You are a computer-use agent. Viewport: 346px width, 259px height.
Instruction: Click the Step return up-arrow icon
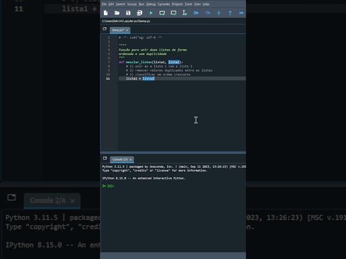point(230,13)
